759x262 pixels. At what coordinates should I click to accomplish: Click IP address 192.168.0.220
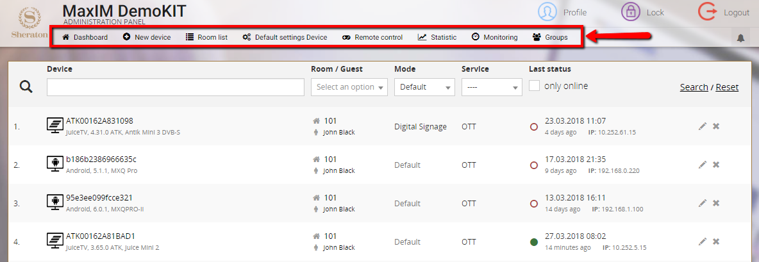tap(621, 170)
